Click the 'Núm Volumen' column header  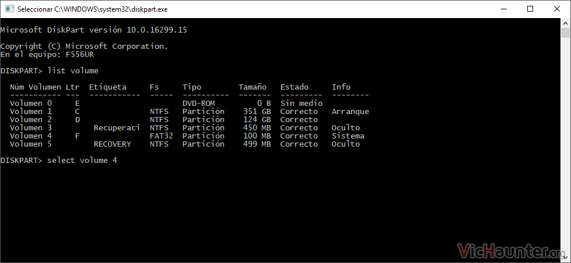[x=36, y=87]
